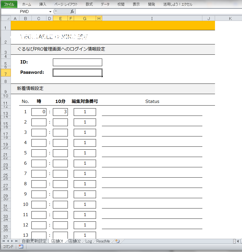This screenshot has height=252, width=242.
Task: Click the macro recording icon in status bar
Action: pos(21,246)
